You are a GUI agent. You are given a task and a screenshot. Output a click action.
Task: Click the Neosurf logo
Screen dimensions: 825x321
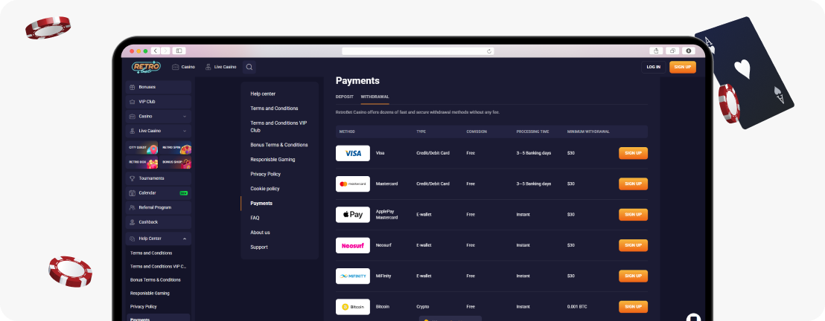pyautogui.click(x=352, y=245)
